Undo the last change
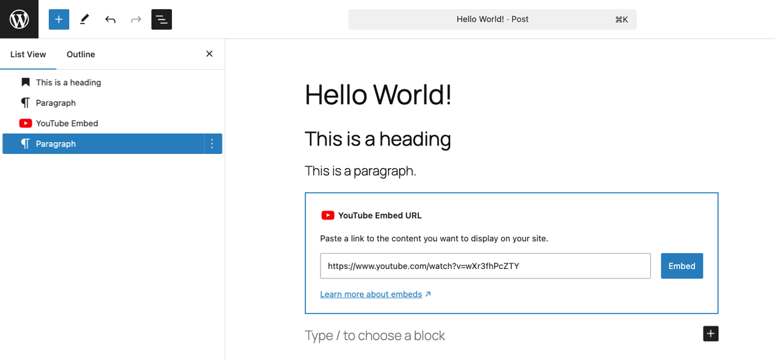775x360 pixels. click(109, 19)
